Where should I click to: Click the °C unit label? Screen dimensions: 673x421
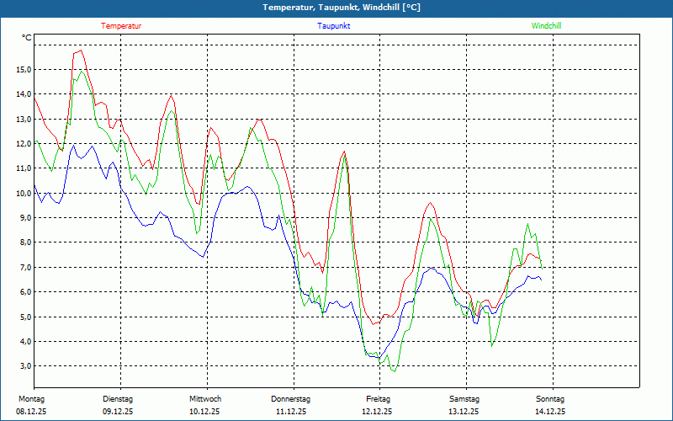[x=27, y=38]
